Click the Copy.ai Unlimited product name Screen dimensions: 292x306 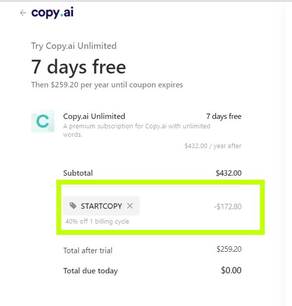(x=94, y=116)
